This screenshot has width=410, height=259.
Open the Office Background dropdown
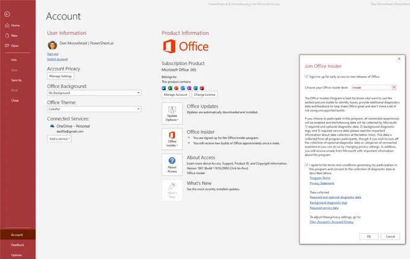[94, 93]
